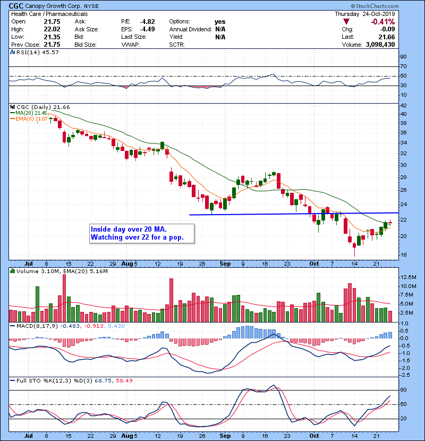Viewport: 425px width, 441px height.
Task: Click the Full STO legend dash marker
Action: pyautogui.click(x=12, y=380)
